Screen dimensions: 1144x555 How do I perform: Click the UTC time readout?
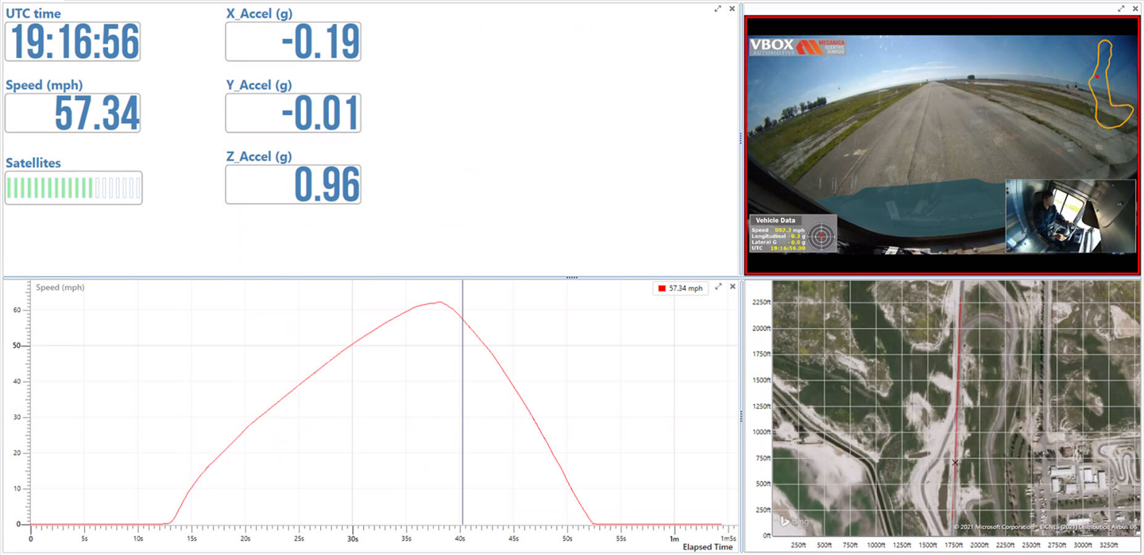tap(73, 42)
